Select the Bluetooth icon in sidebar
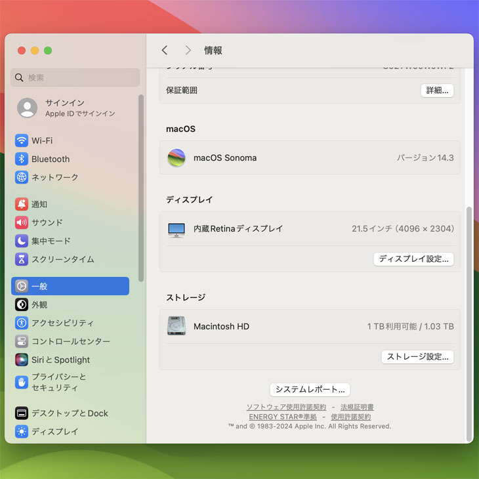This screenshot has height=479, width=479. (x=22, y=159)
